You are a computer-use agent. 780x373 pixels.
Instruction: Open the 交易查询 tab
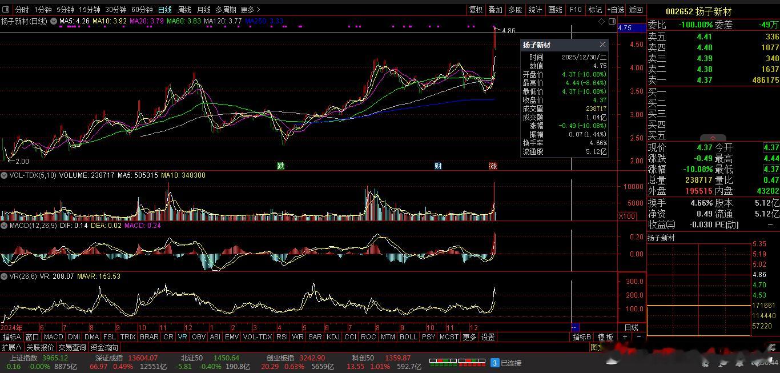[x=73, y=347]
